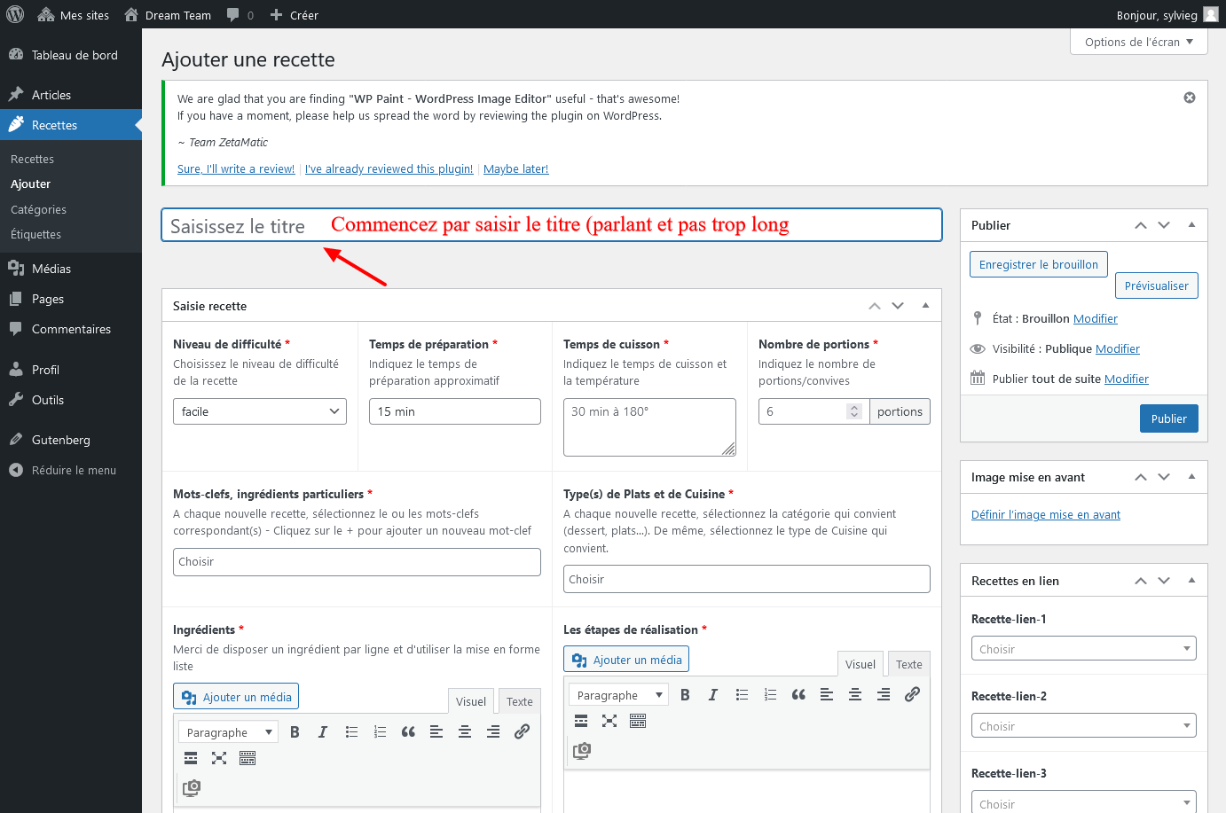Click Italic in the Étapes de réalisation editor
Screen dimensions: 1226x813
[x=712, y=694]
